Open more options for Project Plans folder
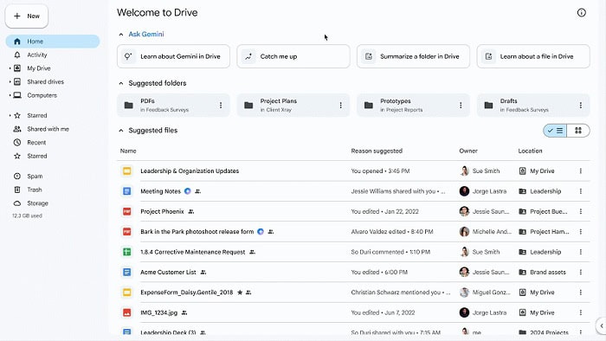Viewport: 606px width, 341px height. coord(340,105)
